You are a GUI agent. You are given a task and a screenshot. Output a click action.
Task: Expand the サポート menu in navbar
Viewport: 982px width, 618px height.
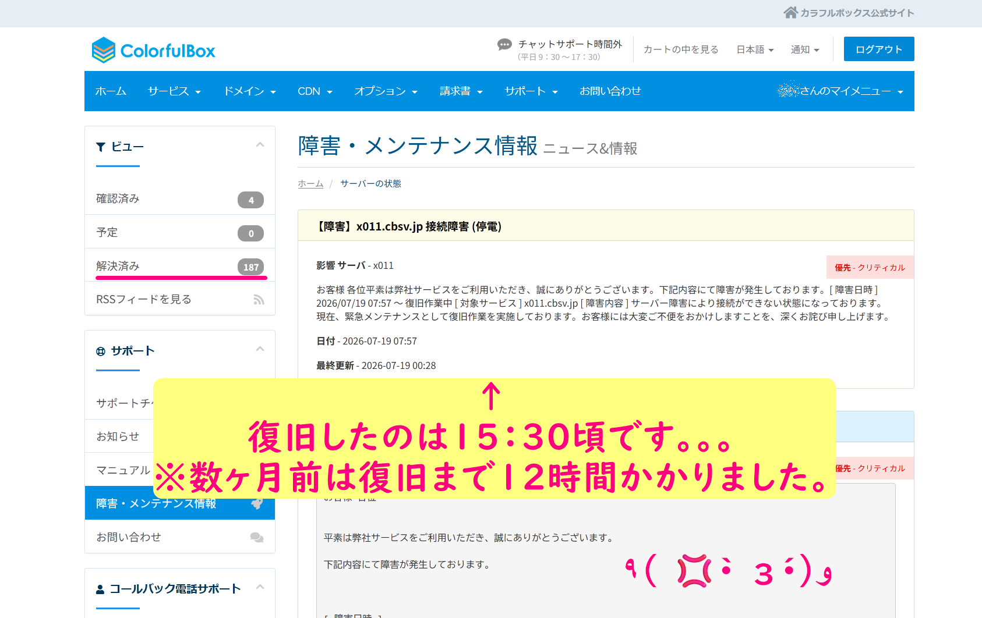[x=531, y=91]
